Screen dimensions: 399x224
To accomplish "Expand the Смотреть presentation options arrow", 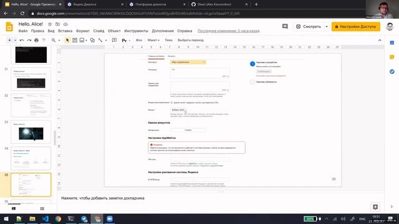I will (x=327, y=26).
